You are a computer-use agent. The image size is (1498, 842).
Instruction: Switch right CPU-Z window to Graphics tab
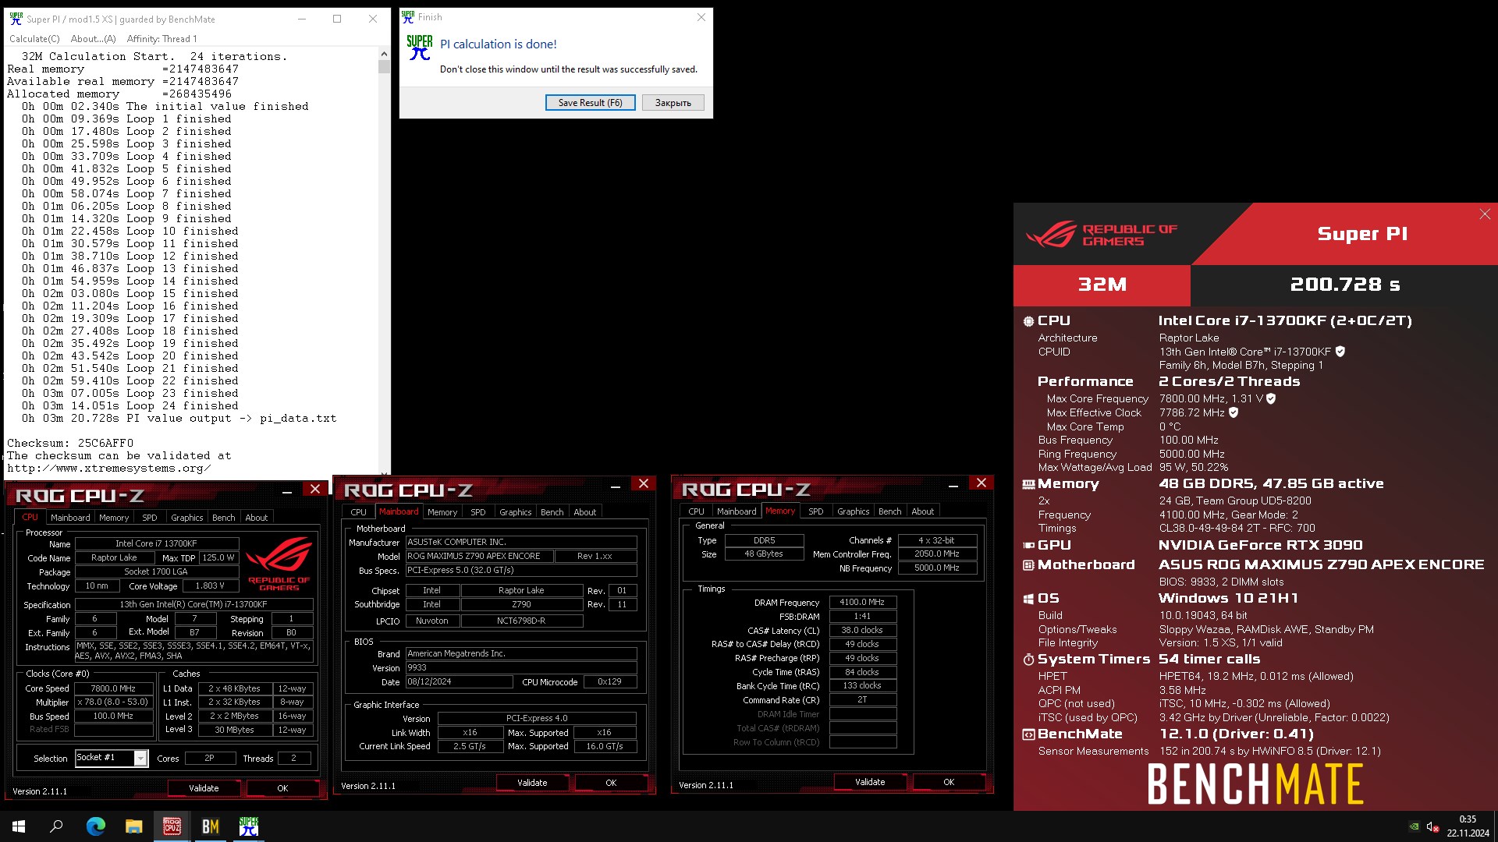[854, 511]
